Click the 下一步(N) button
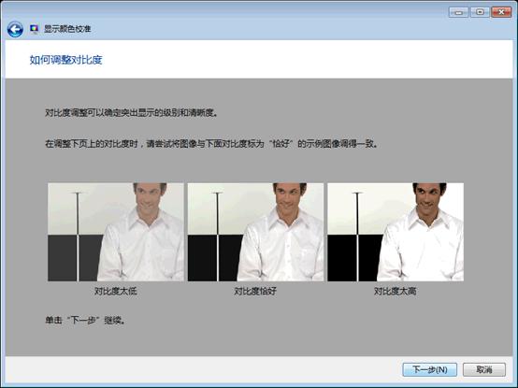Screen dimensions: 518x388 pyautogui.click(x=429, y=369)
